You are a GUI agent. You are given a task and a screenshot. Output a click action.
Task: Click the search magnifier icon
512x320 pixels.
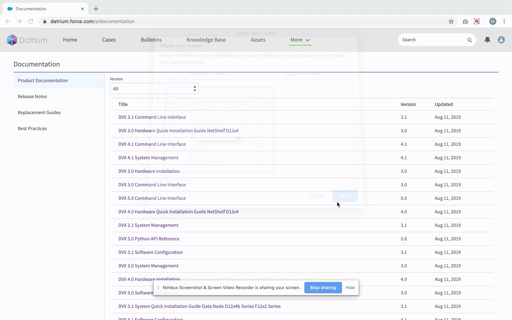coord(469,40)
